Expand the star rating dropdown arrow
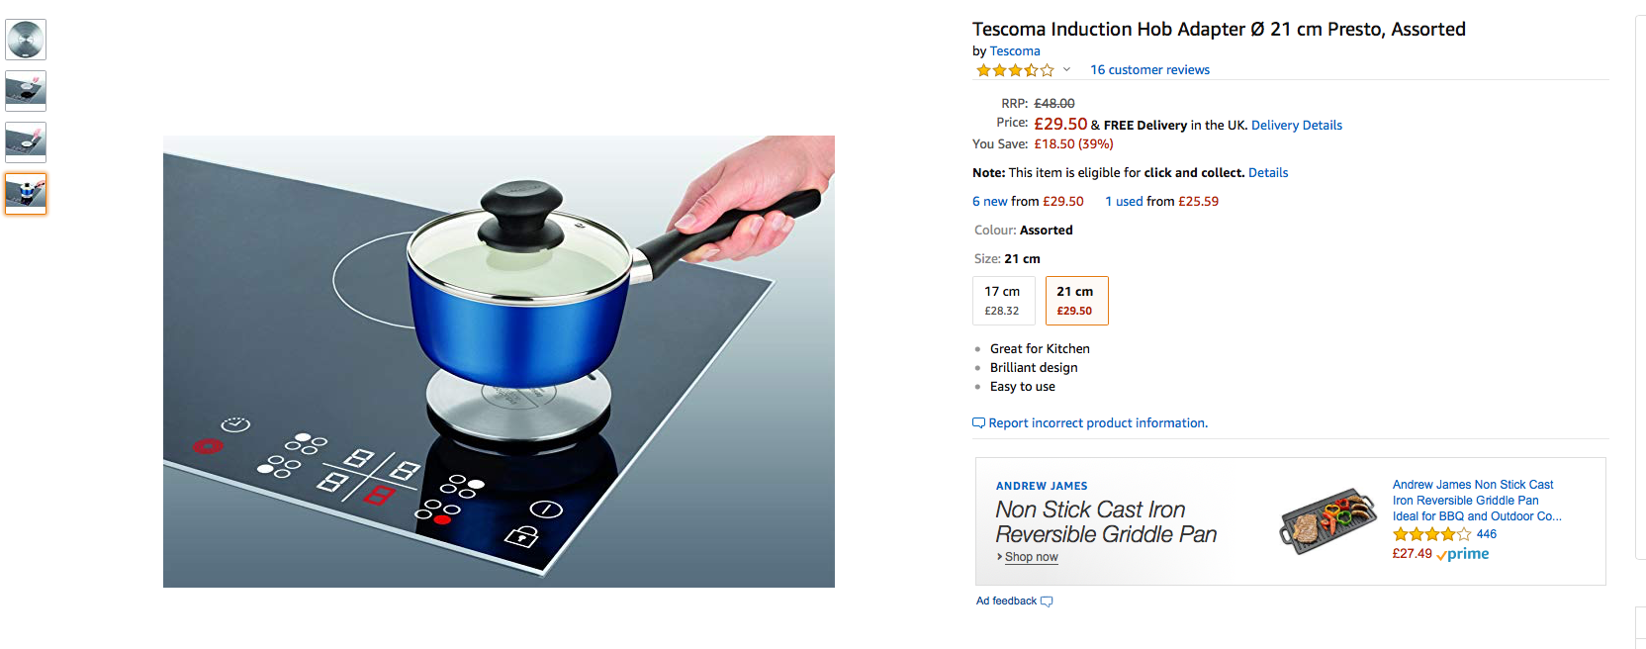 tap(1066, 69)
